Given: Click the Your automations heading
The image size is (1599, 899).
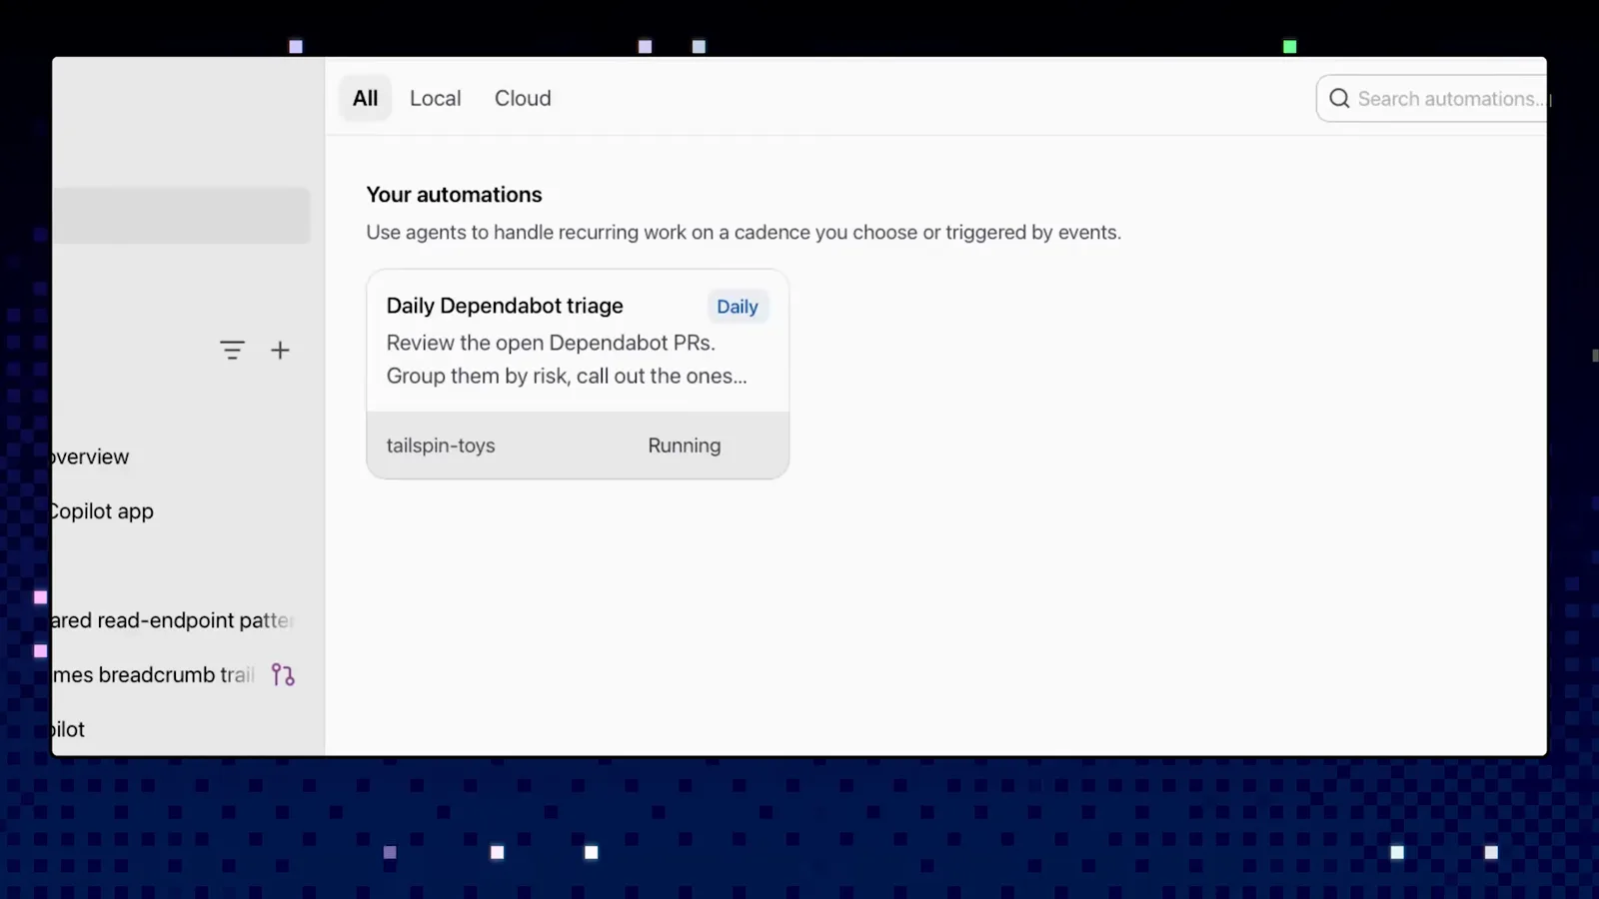Looking at the screenshot, I should 454,195.
